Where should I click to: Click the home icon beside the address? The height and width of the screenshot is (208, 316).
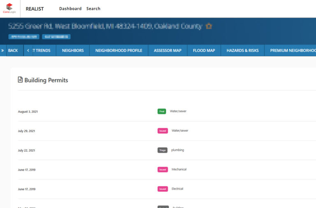tap(209, 26)
